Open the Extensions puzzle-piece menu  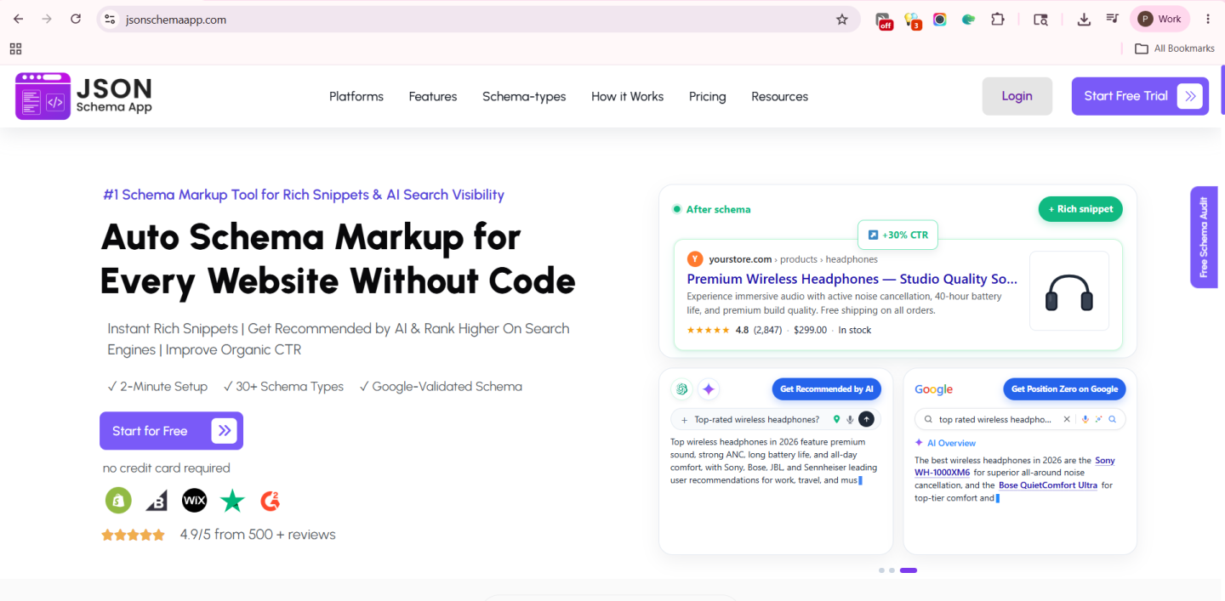tap(998, 19)
